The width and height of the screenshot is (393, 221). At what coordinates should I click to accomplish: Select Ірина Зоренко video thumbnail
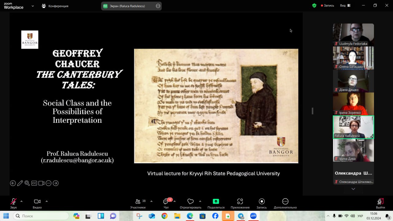coord(353,104)
